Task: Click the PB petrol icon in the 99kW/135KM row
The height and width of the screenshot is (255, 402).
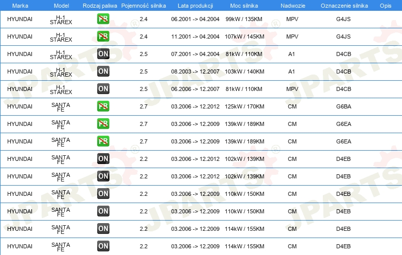Action: [103, 20]
